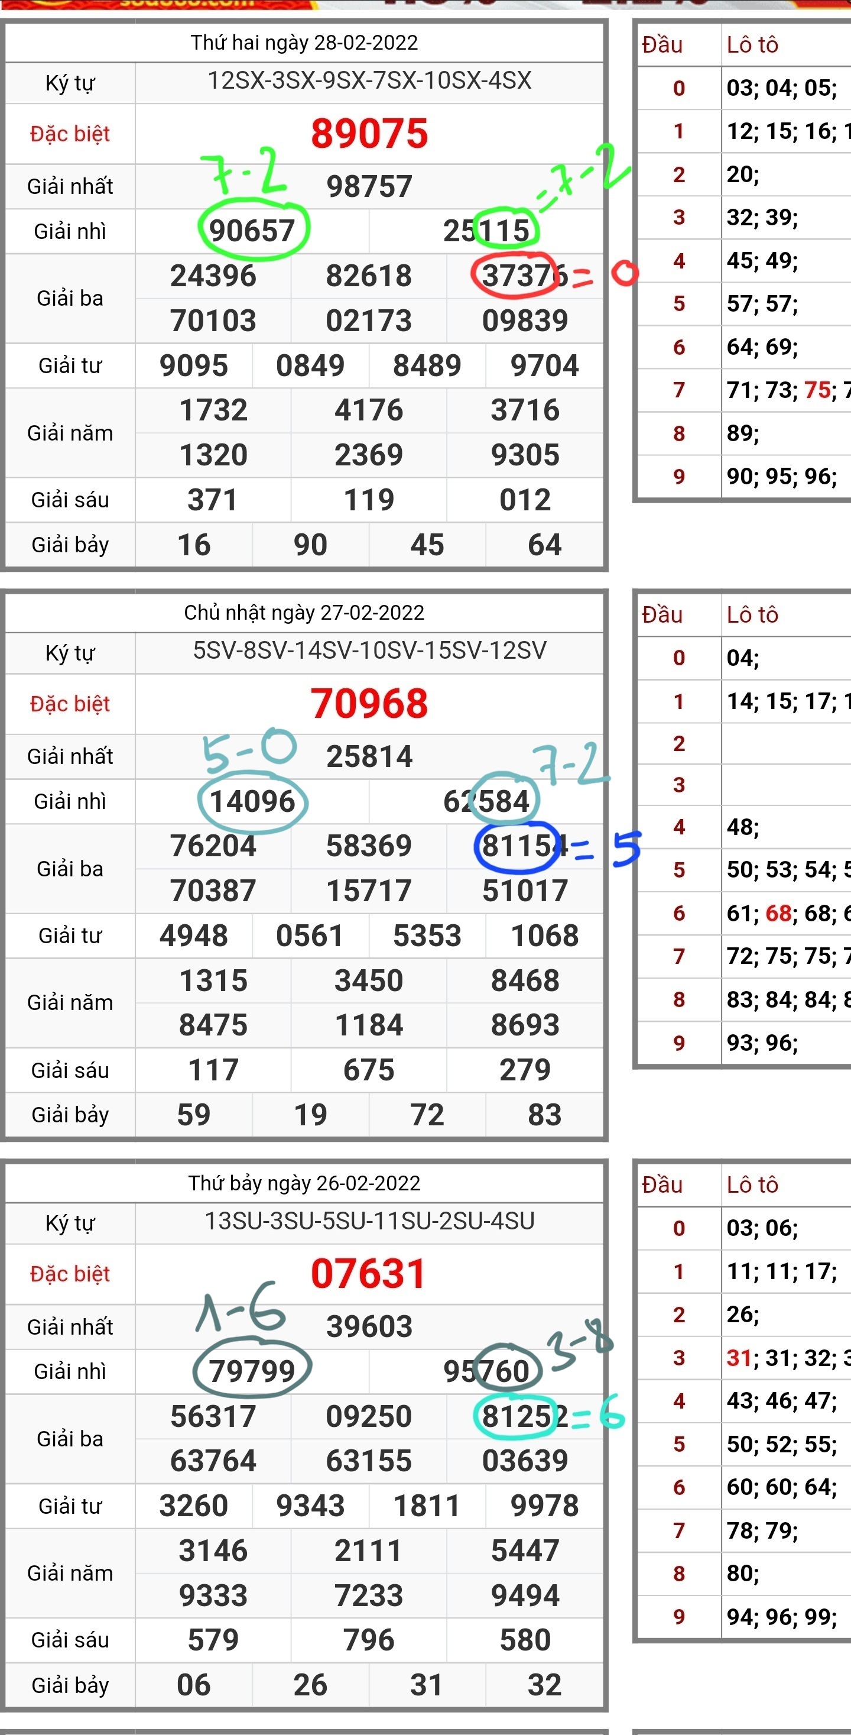Select Giải tư number 4948

point(194,936)
